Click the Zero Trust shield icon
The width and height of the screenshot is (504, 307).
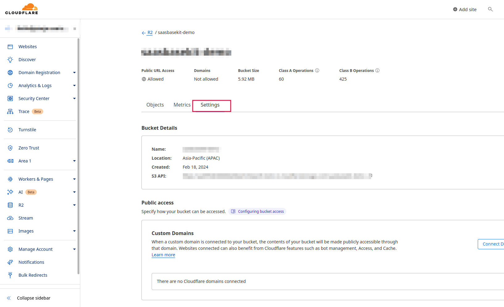point(10,148)
